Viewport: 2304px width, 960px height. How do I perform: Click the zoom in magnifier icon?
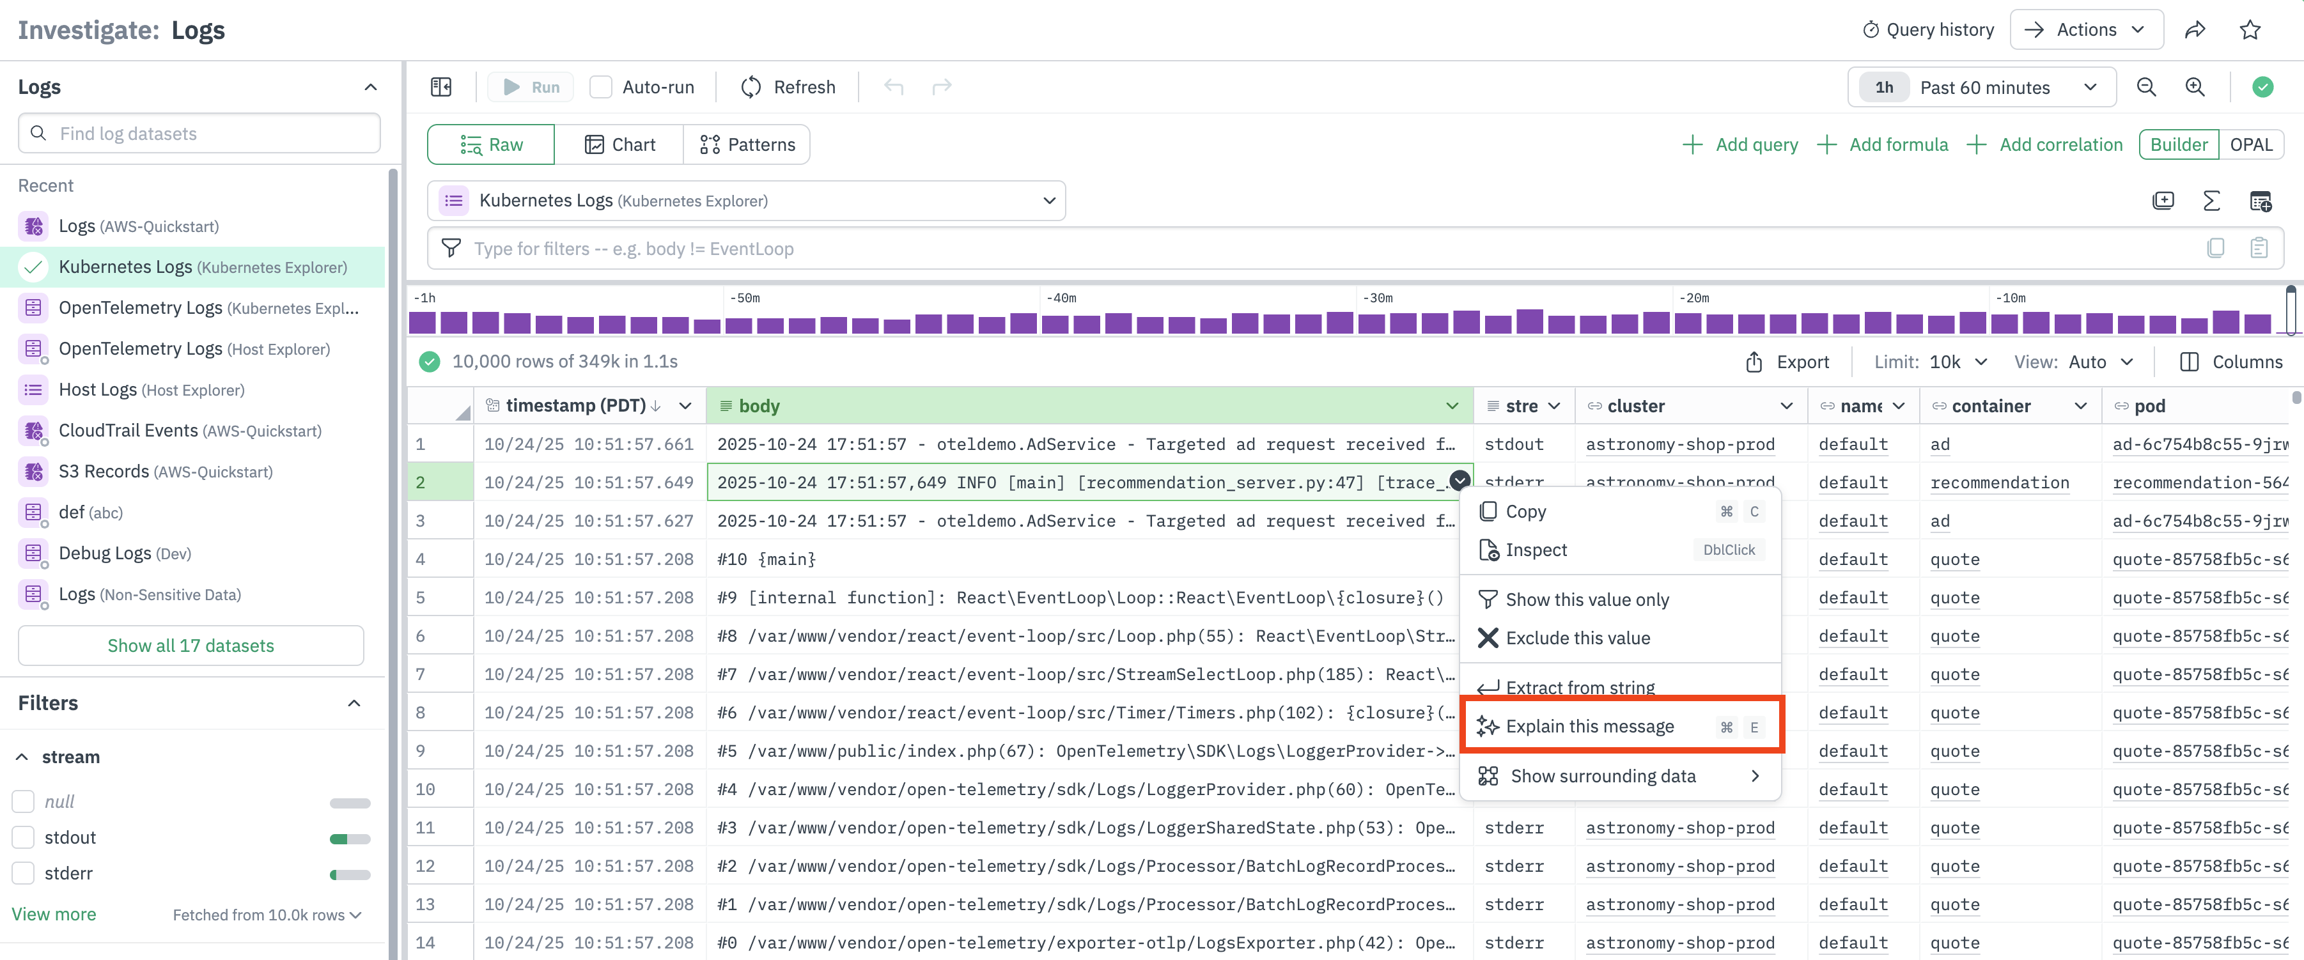pyautogui.click(x=2195, y=87)
